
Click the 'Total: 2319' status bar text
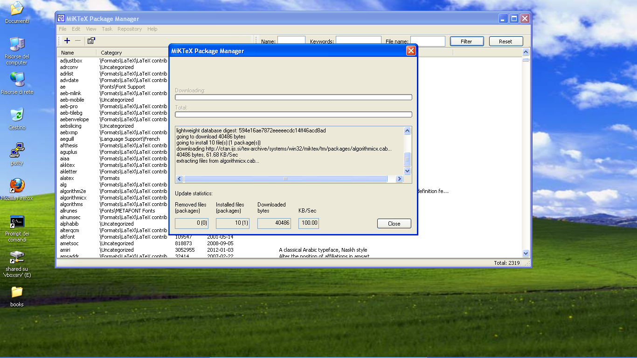pyautogui.click(x=507, y=263)
